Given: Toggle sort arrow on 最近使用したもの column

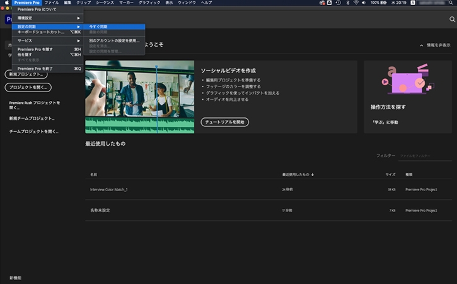Looking at the screenshot, I should click(313, 175).
